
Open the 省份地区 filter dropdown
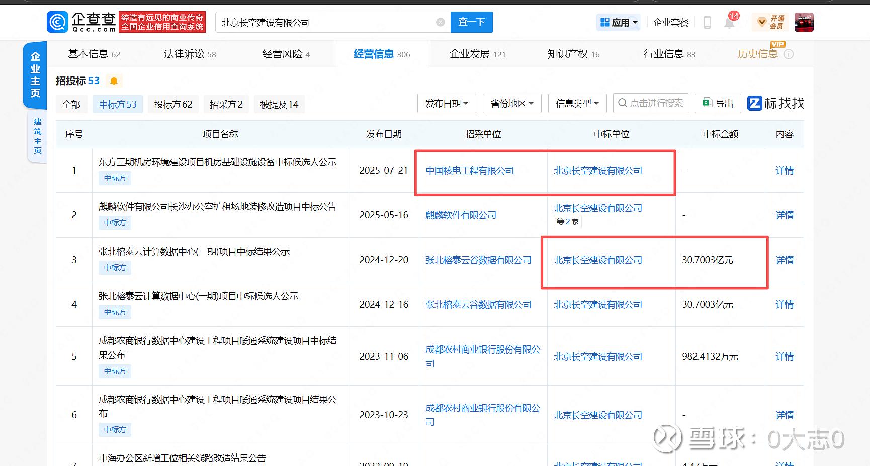[x=512, y=103]
